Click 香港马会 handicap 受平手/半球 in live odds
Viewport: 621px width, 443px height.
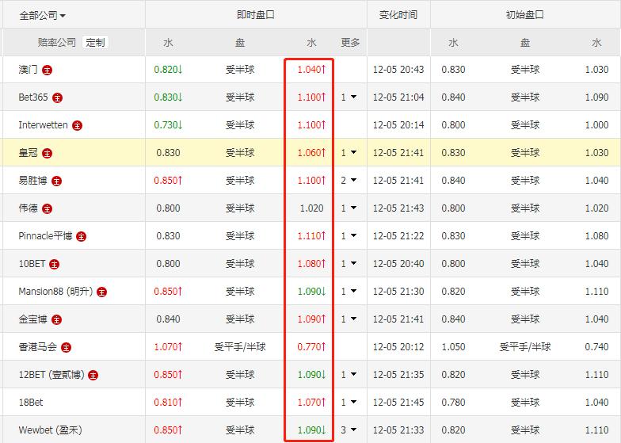[x=240, y=347]
